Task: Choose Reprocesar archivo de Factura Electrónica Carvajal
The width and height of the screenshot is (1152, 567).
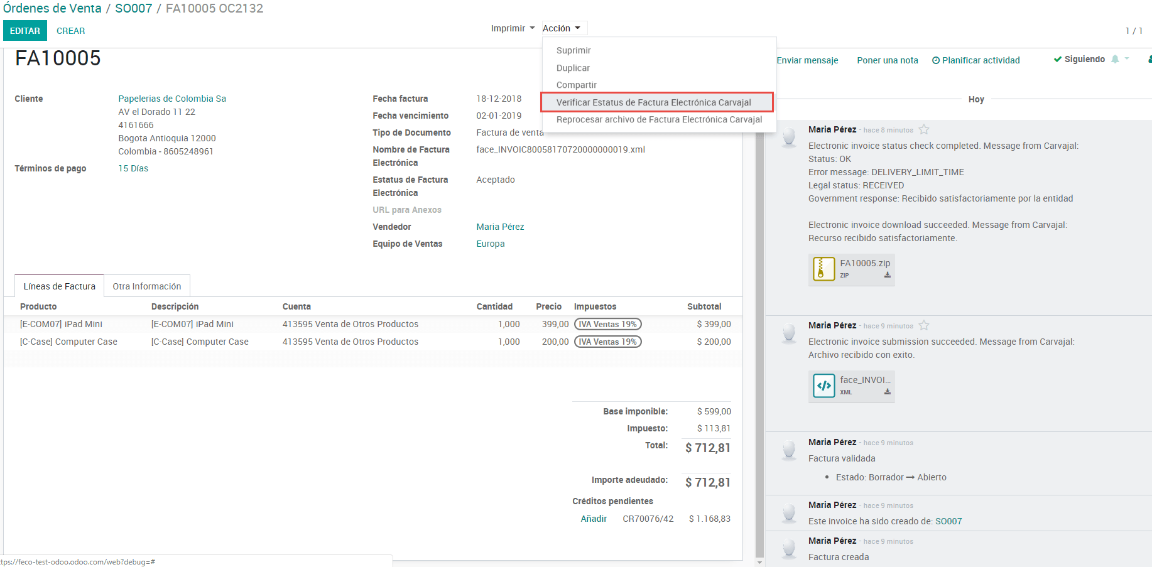Action: (x=659, y=119)
